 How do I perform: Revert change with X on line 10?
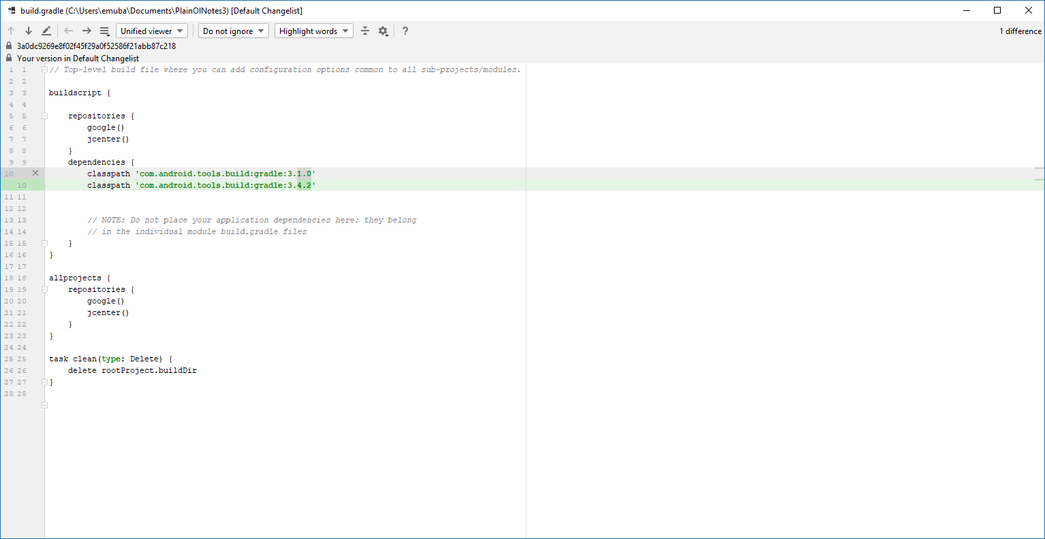[35, 174]
